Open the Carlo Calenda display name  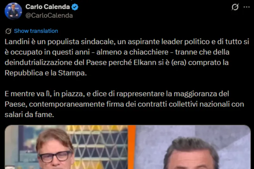pyautogui.click(x=48, y=7)
